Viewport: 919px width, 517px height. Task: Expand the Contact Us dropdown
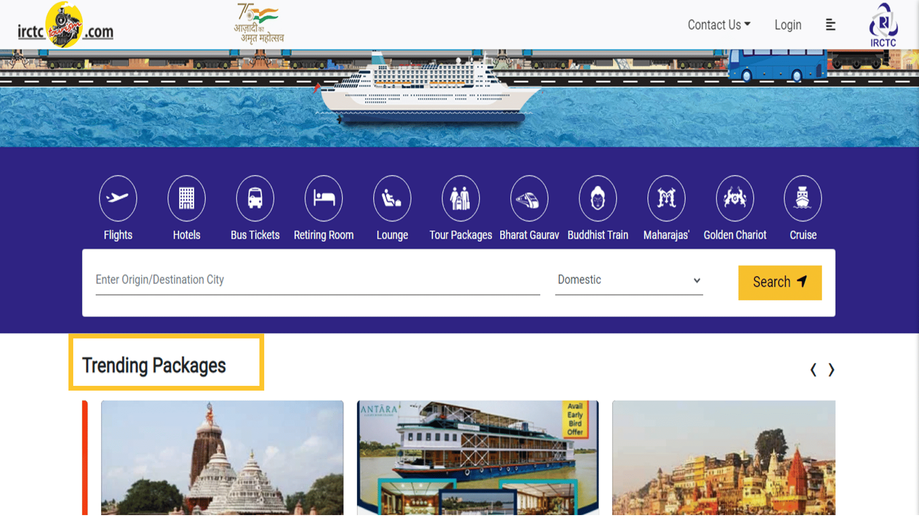pyautogui.click(x=718, y=25)
